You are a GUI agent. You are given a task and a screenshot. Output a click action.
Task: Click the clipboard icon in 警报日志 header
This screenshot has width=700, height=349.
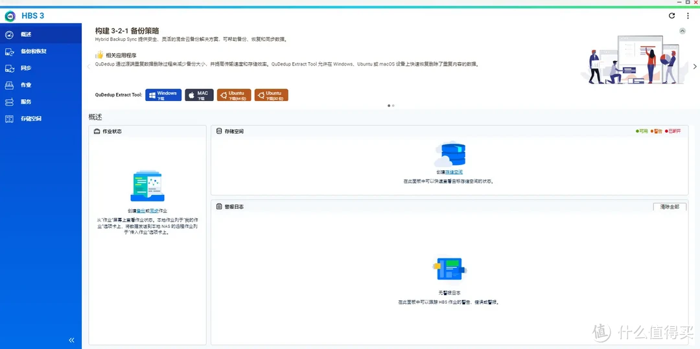[219, 207]
